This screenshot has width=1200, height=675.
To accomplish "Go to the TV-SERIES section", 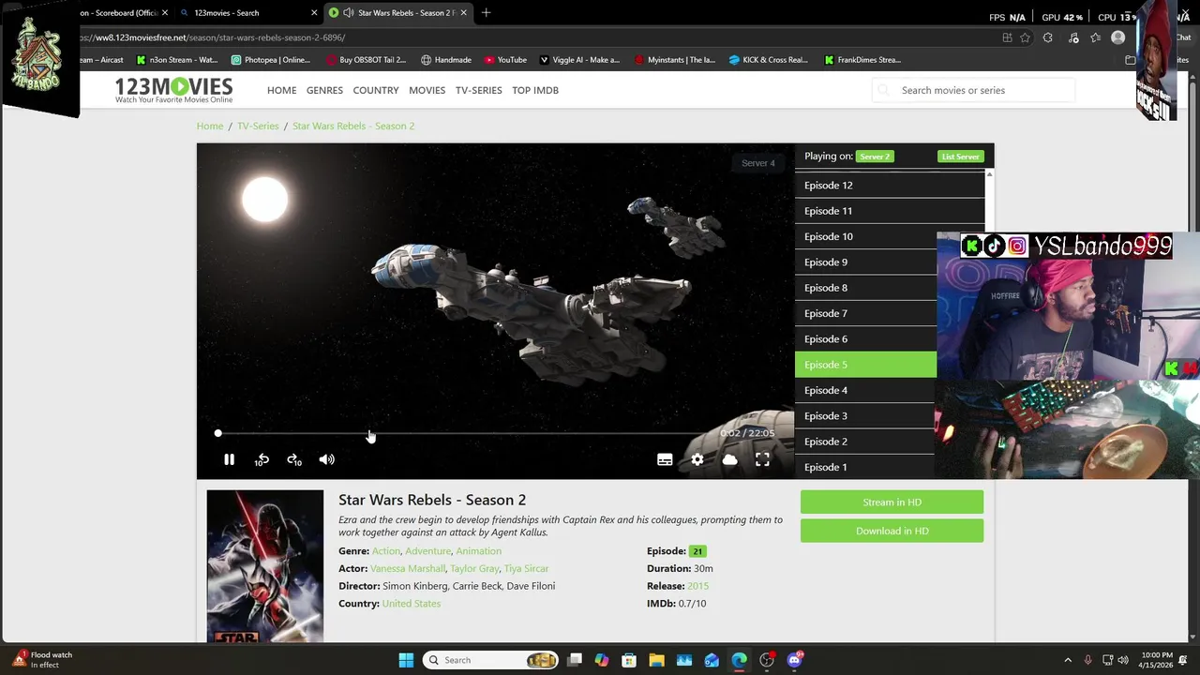I will (478, 90).
